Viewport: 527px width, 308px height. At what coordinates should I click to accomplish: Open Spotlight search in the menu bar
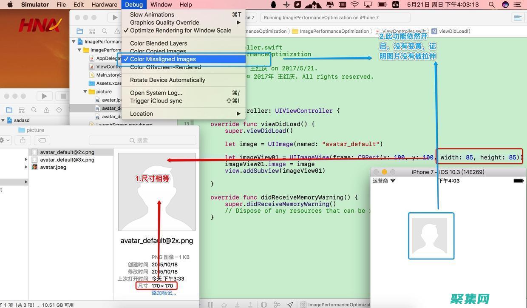tap(491, 4)
